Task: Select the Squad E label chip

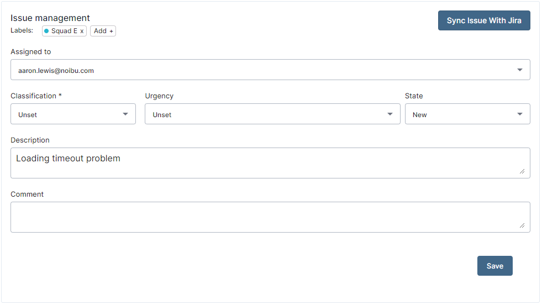Action: [64, 31]
